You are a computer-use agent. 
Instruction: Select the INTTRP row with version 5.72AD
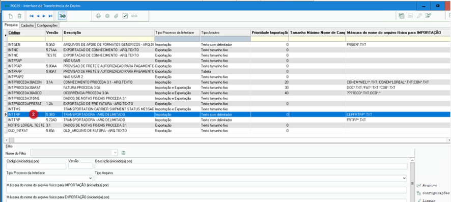[227, 120]
